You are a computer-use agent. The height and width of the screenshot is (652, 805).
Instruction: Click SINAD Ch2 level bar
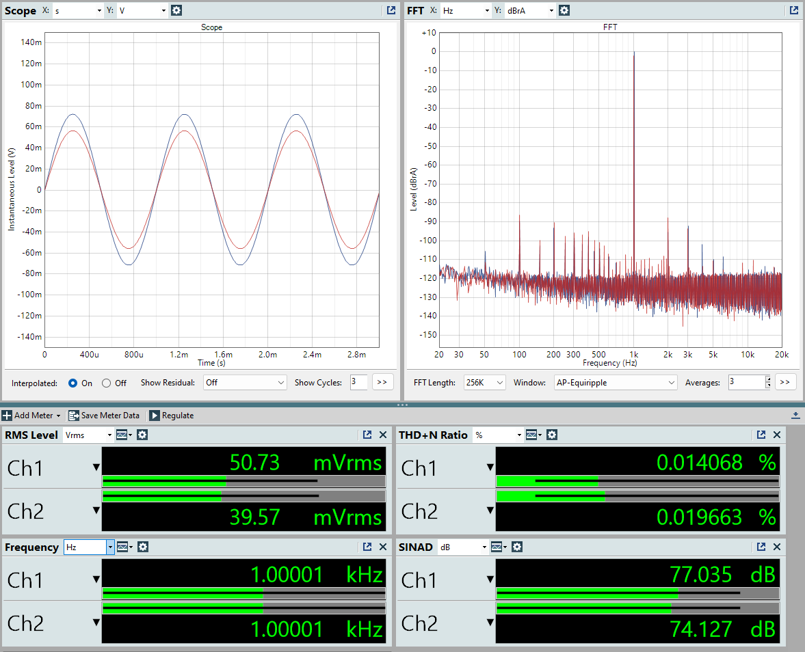[637, 608]
